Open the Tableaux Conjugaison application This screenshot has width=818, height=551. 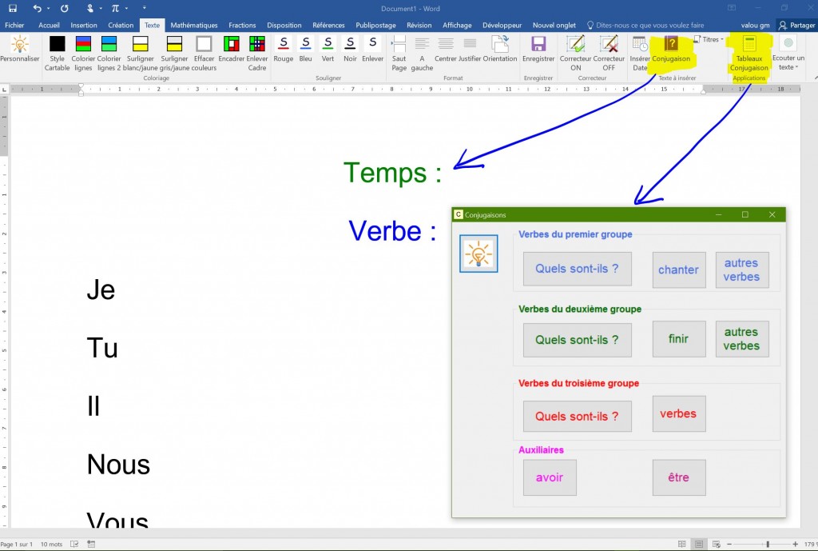749,45
